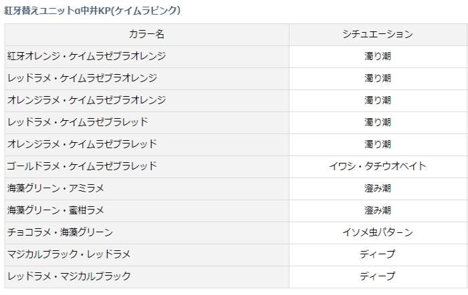The image size is (468, 295).
Task: Click the オレンジラメ・ケイムラゼブラオレンジ color name
Action: tap(86, 100)
